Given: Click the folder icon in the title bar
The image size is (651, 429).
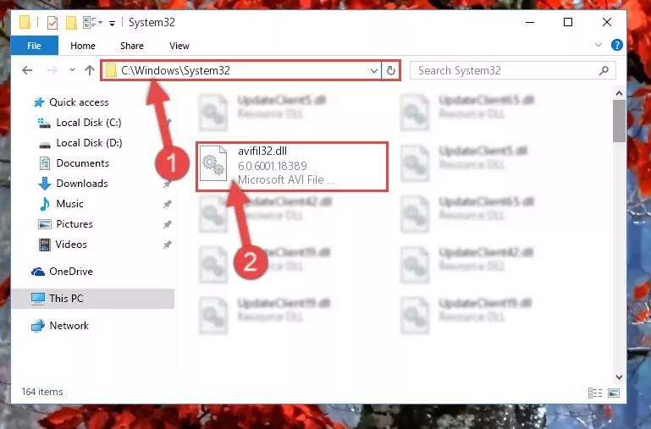Looking at the screenshot, I should (25, 22).
